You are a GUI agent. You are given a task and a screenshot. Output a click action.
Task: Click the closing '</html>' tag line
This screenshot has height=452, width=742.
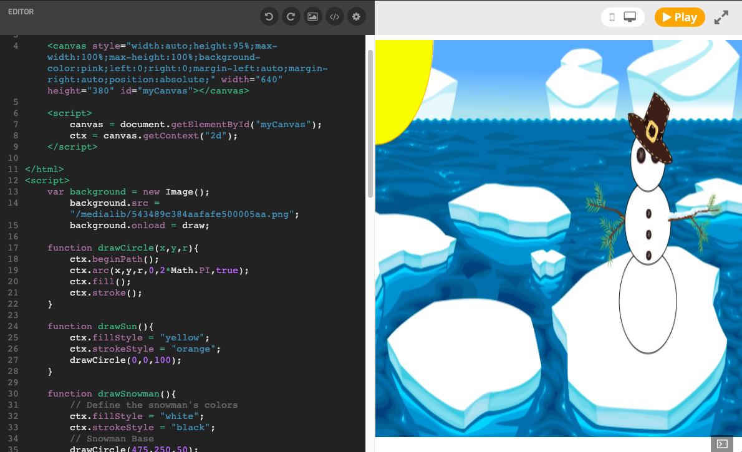point(44,170)
